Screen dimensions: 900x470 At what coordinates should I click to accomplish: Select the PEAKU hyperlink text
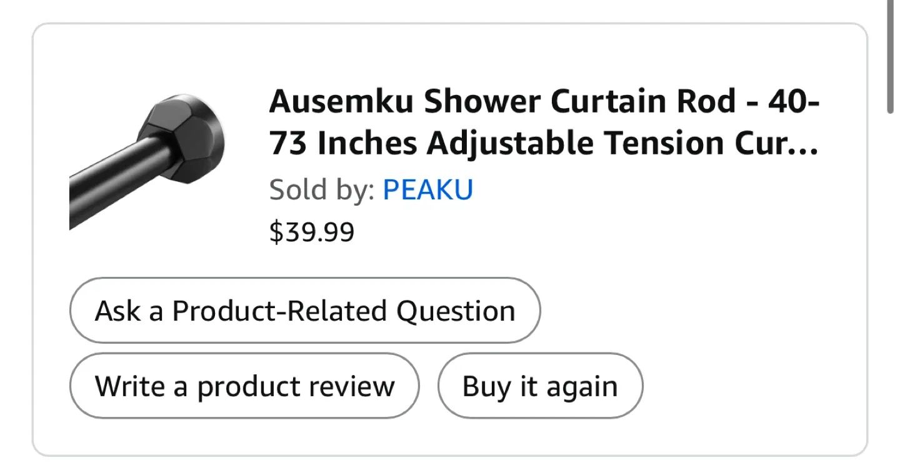point(428,189)
